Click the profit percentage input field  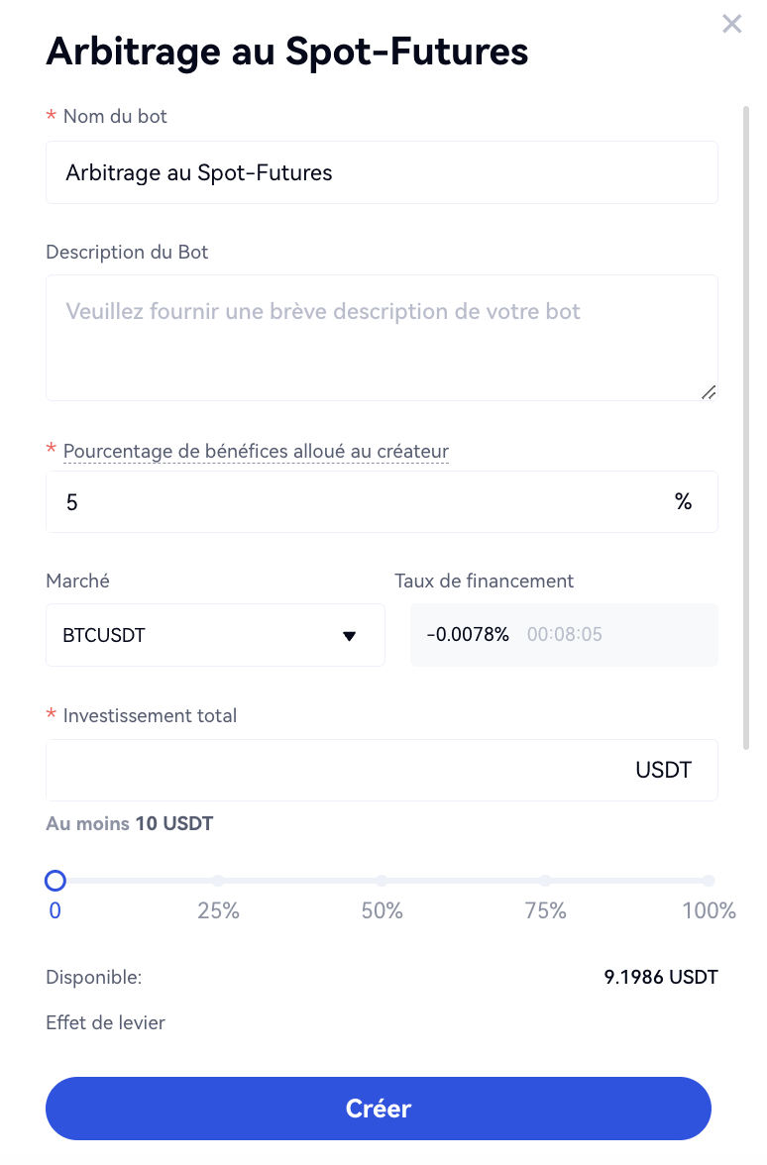pyautogui.click(x=357, y=502)
